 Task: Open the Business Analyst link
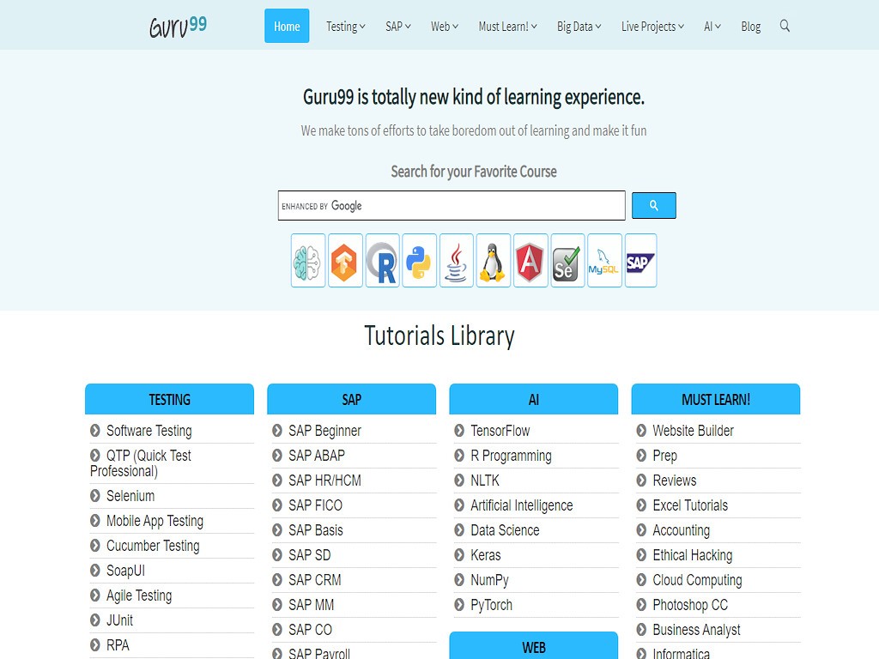click(696, 630)
